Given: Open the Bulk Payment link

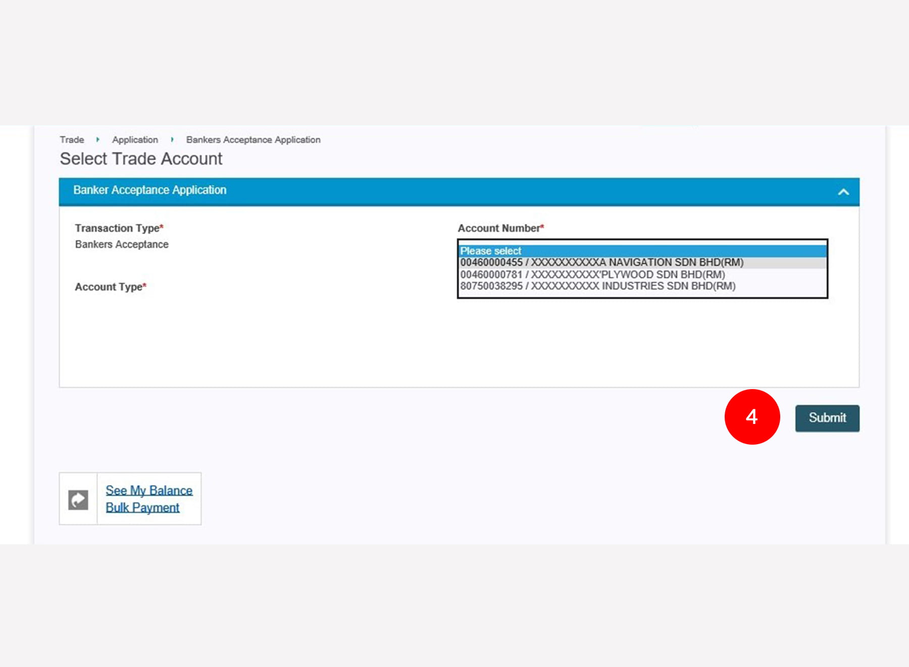Looking at the screenshot, I should point(142,508).
